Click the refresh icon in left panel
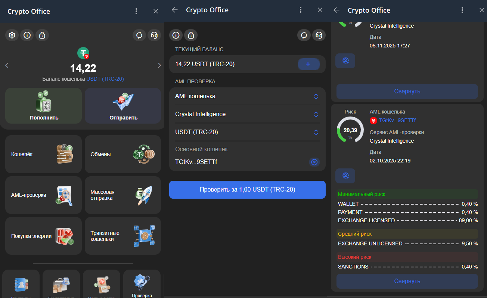This screenshot has width=487, height=298. (139, 35)
